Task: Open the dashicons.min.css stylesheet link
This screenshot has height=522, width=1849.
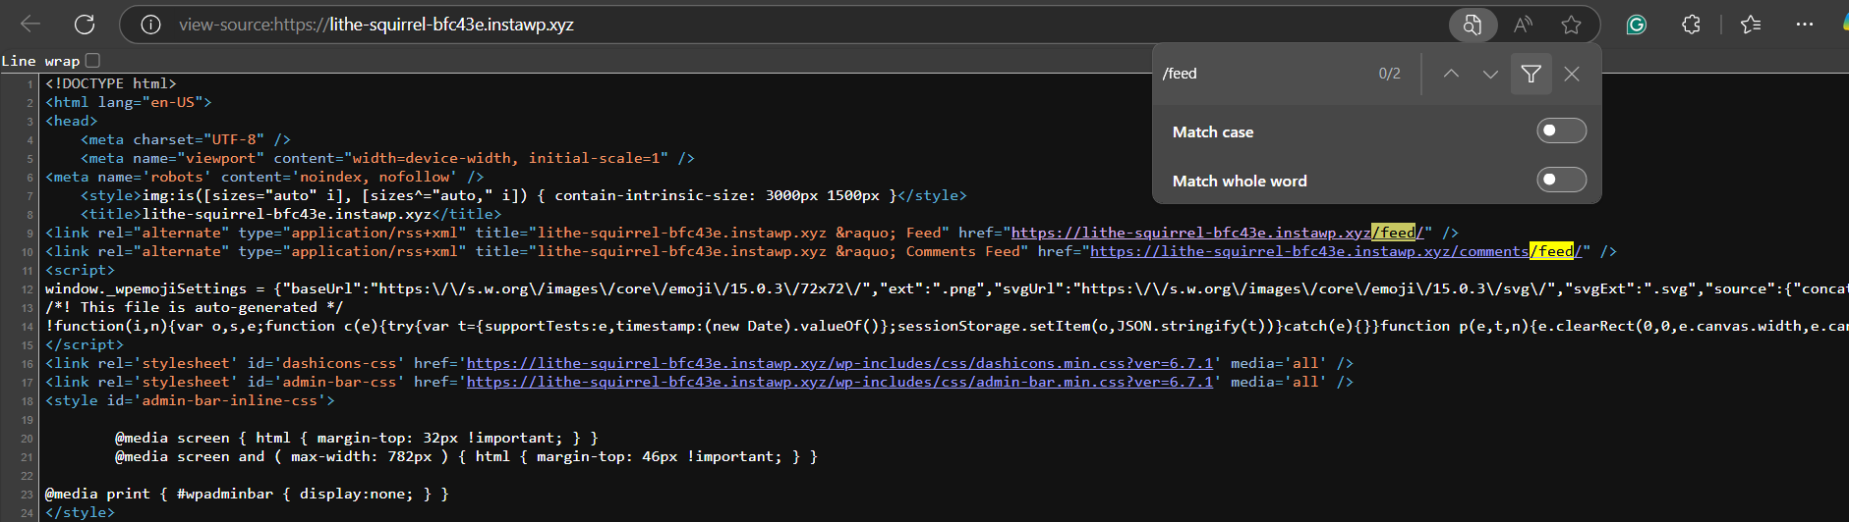Action: (x=839, y=363)
